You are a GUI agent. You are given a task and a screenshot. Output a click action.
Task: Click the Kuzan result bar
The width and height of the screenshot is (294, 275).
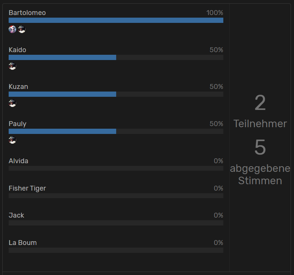(x=116, y=94)
